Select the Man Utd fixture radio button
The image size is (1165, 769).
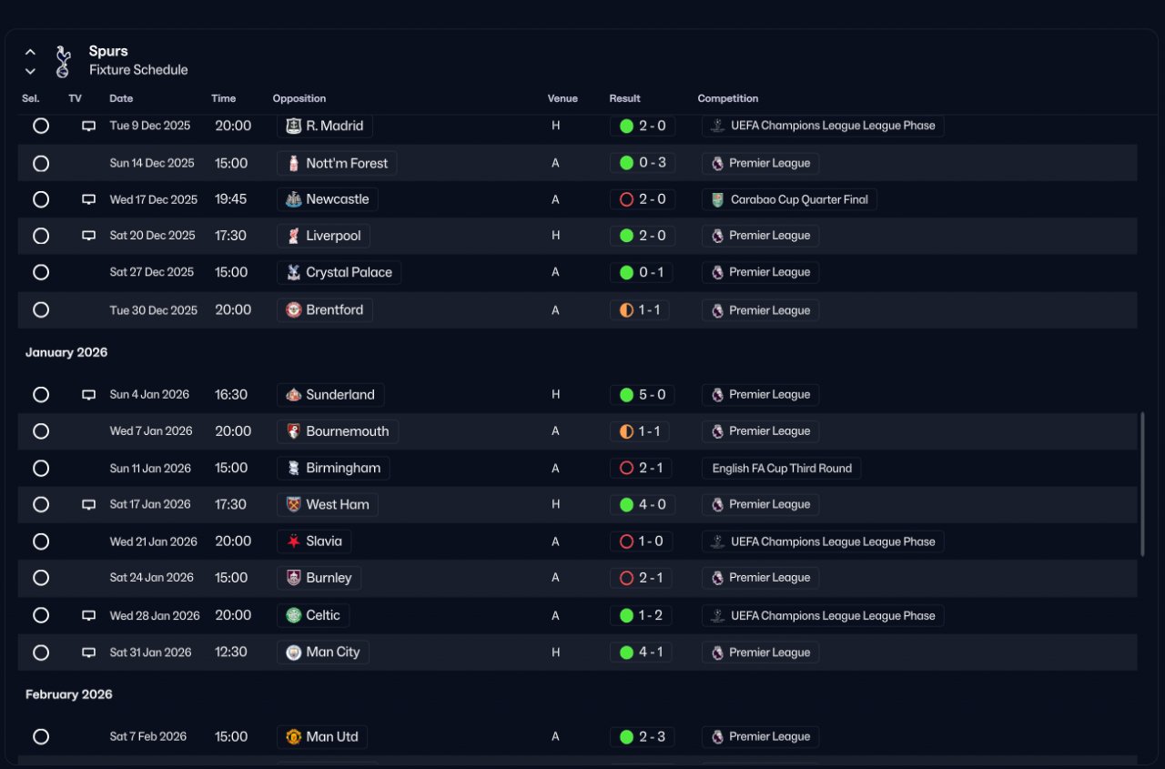coord(41,737)
